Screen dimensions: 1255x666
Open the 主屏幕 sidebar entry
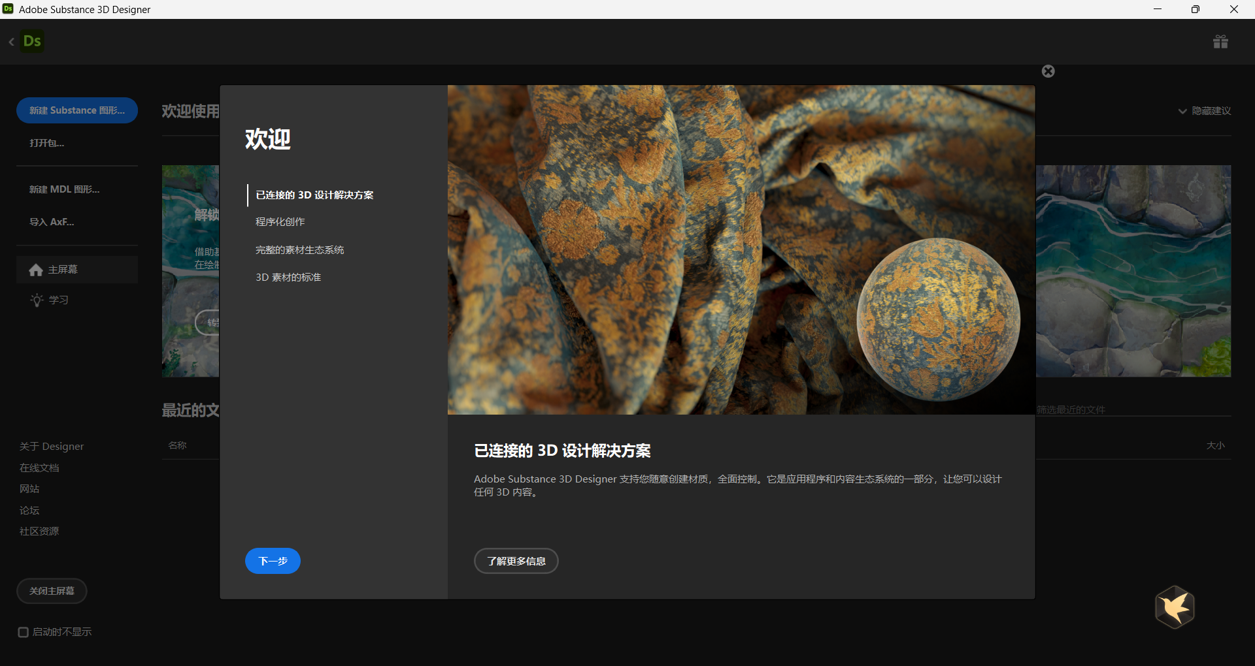point(77,270)
